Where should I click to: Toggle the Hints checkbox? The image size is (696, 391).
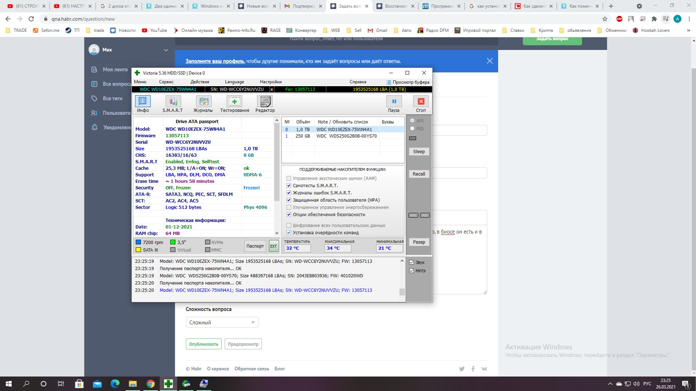pyautogui.click(x=411, y=271)
